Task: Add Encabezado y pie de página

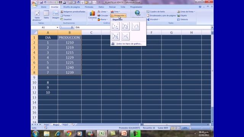Action: coord(161,16)
